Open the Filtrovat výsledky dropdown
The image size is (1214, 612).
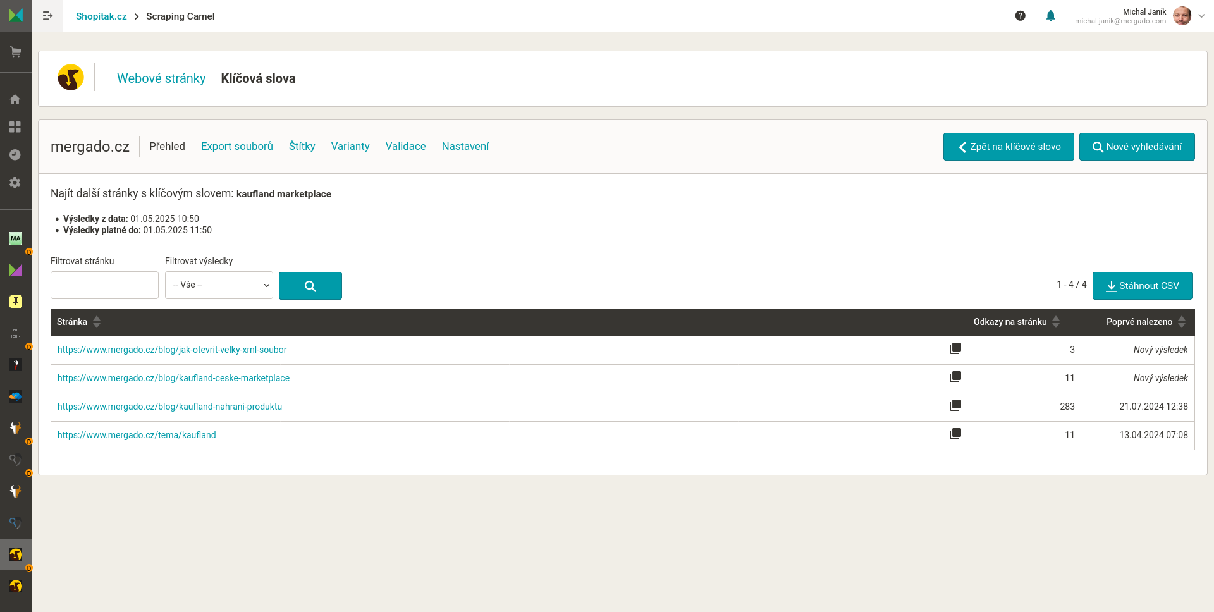[219, 285]
